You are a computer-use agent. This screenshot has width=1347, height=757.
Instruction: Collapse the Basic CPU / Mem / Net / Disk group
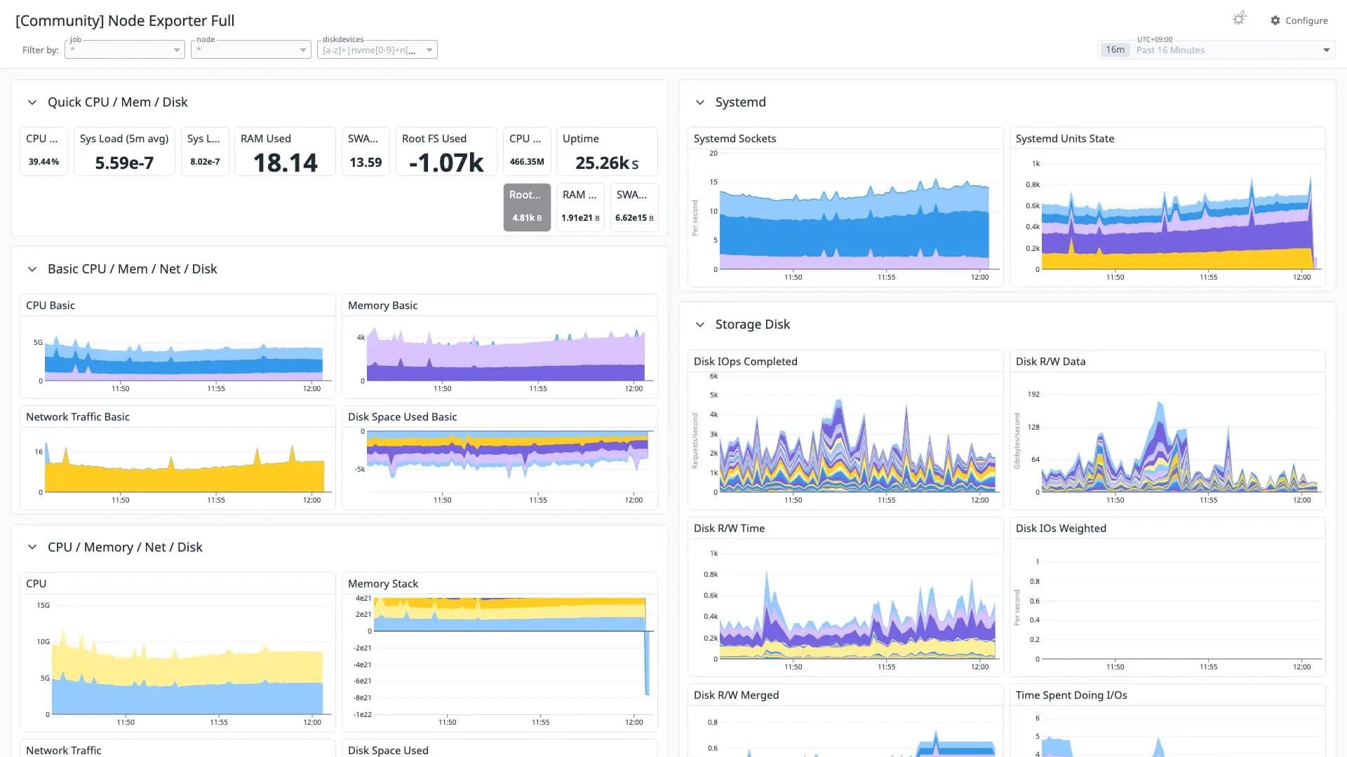point(32,269)
